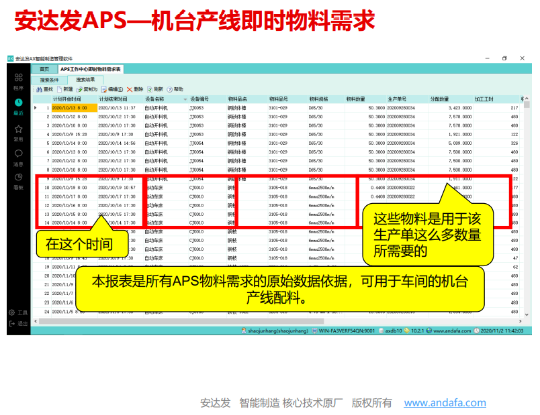Click the clock icon beside 2020/11/2 11:42:03
The height and width of the screenshot is (415, 540).
click(x=477, y=331)
